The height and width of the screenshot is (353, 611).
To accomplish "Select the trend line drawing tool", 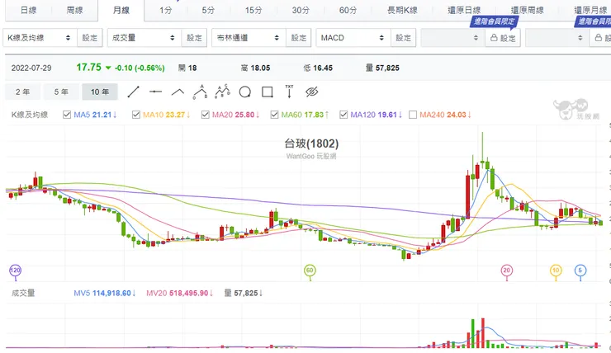I will [x=133, y=92].
